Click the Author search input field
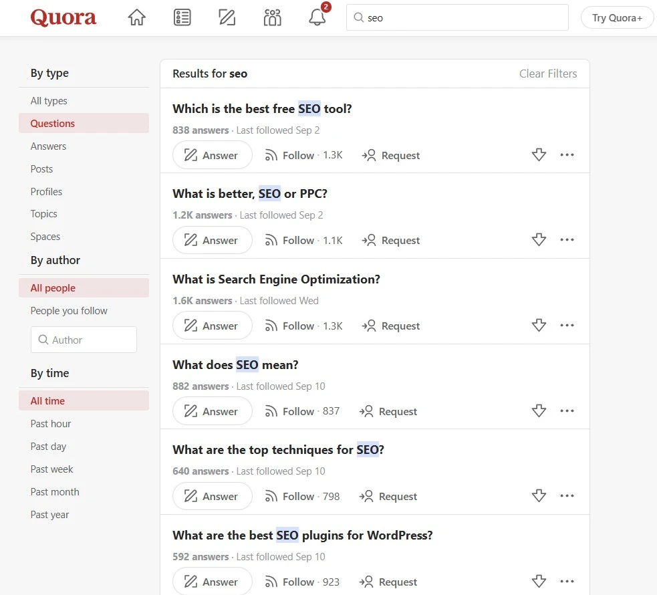This screenshot has height=595, width=657. (x=84, y=340)
